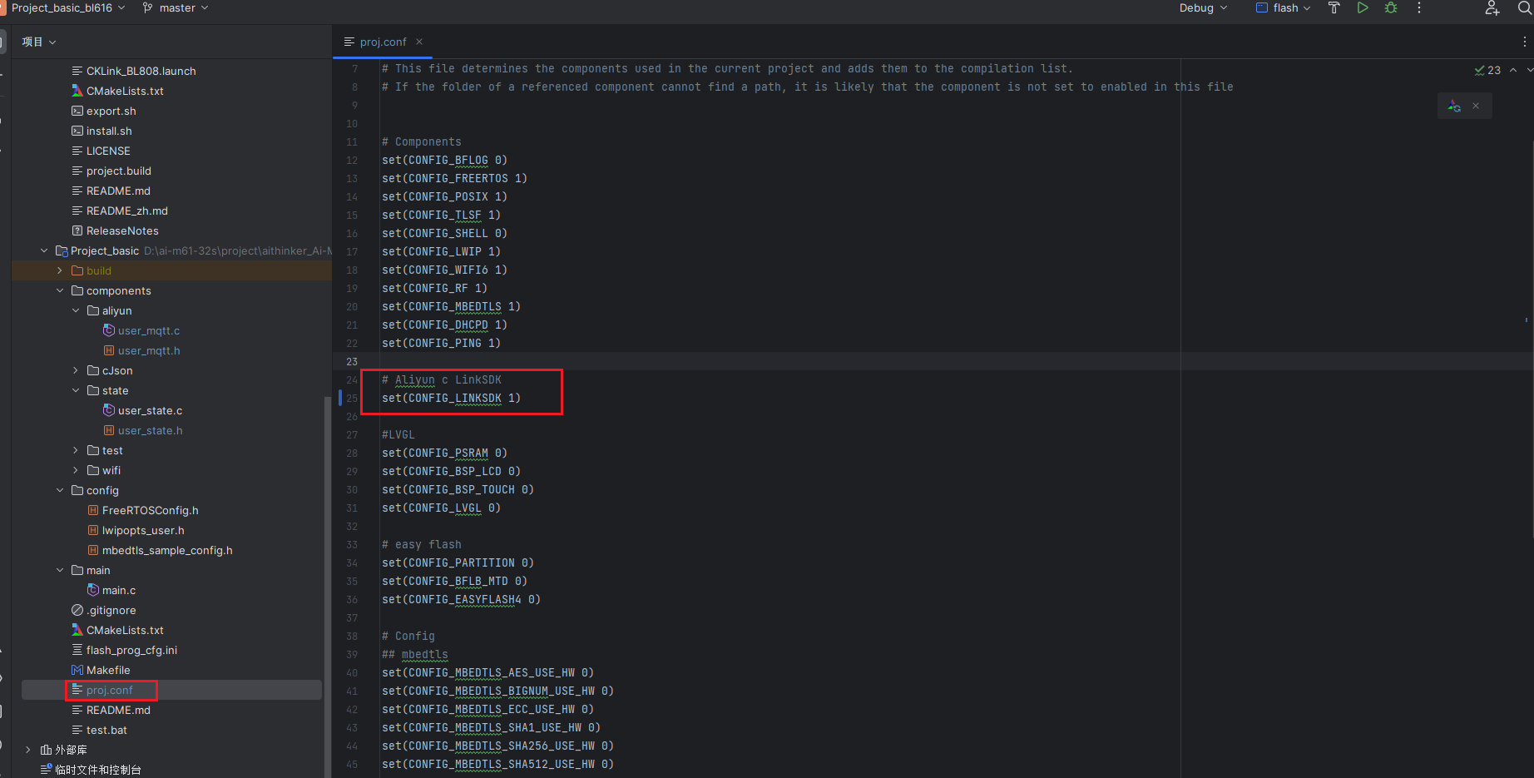Click line set(CONFIG_LVGL 0)

pos(441,508)
